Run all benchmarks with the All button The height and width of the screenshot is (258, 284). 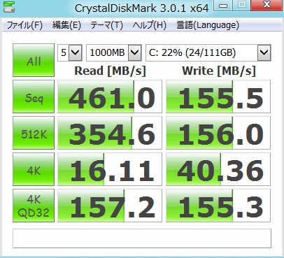coord(34,60)
